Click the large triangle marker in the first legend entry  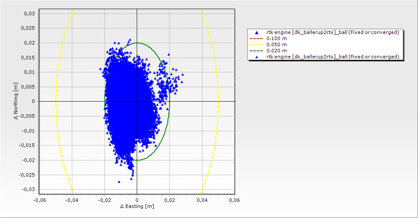tap(257, 33)
